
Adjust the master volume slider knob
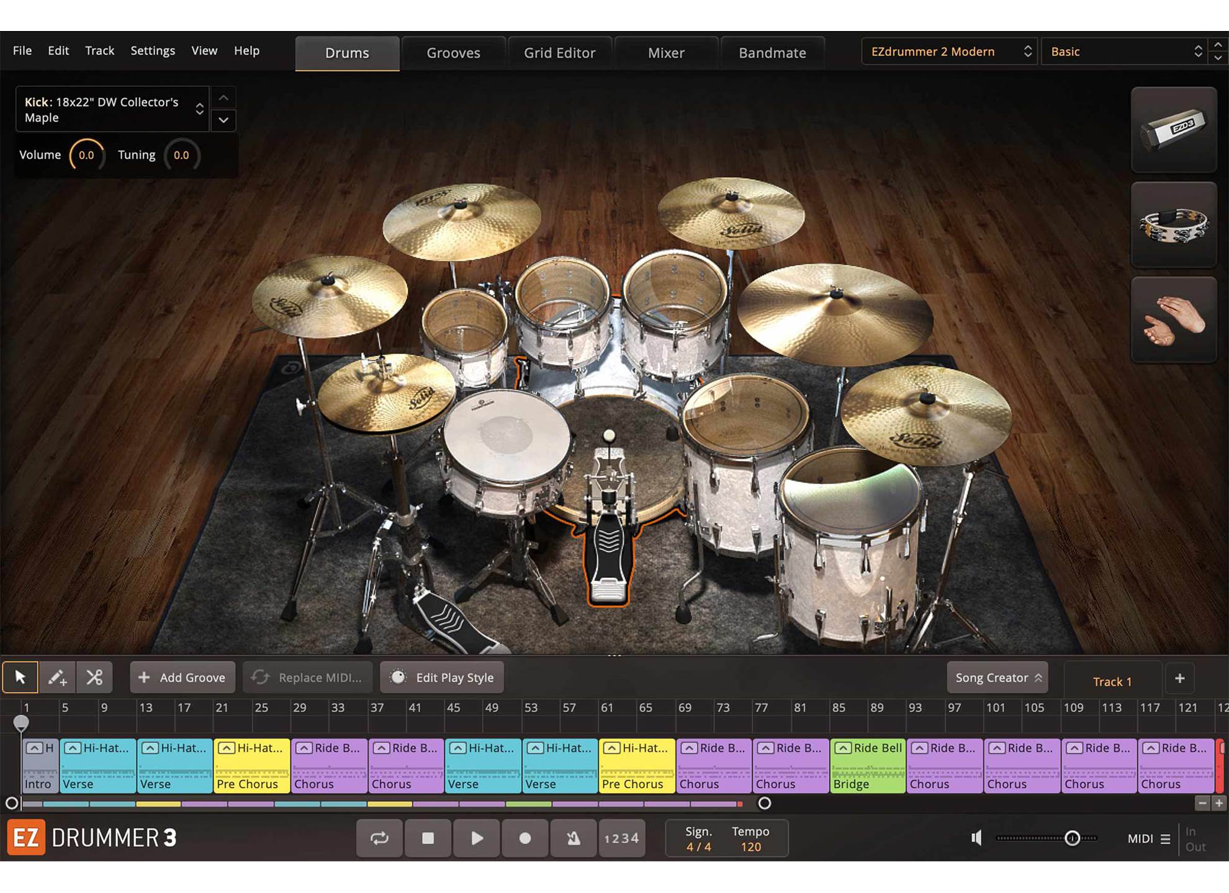(x=1072, y=838)
